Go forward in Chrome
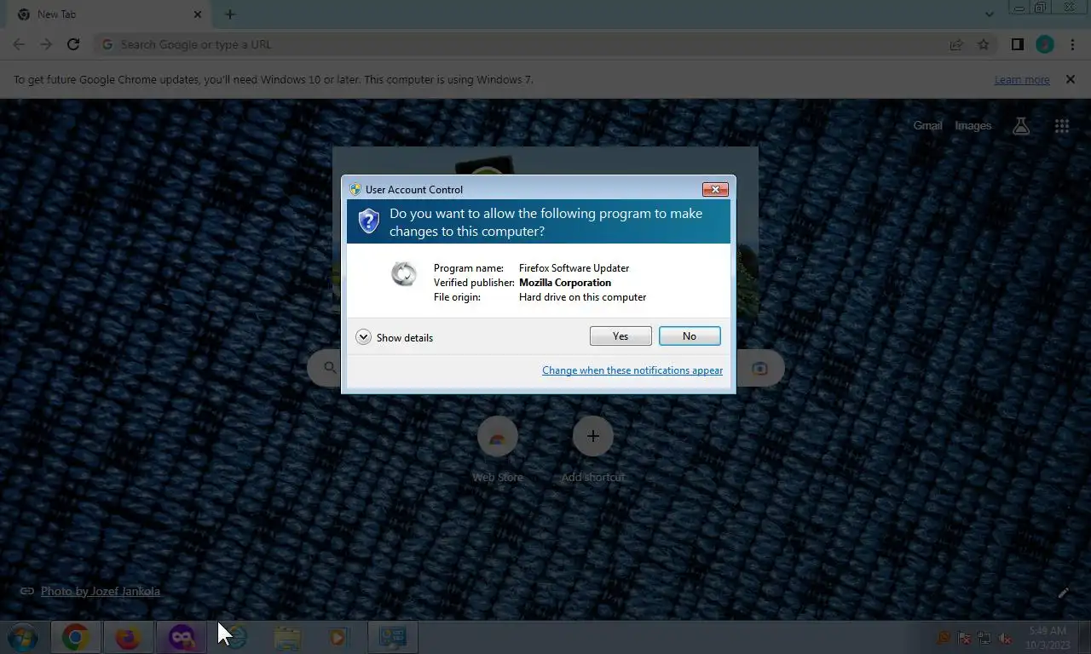1091x654 pixels. [x=46, y=44]
